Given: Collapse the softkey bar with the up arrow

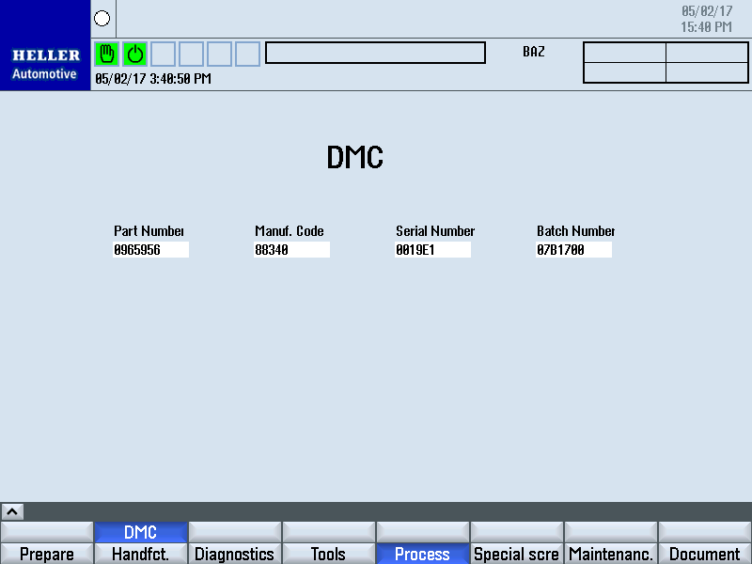Looking at the screenshot, I should click(12, 511).
